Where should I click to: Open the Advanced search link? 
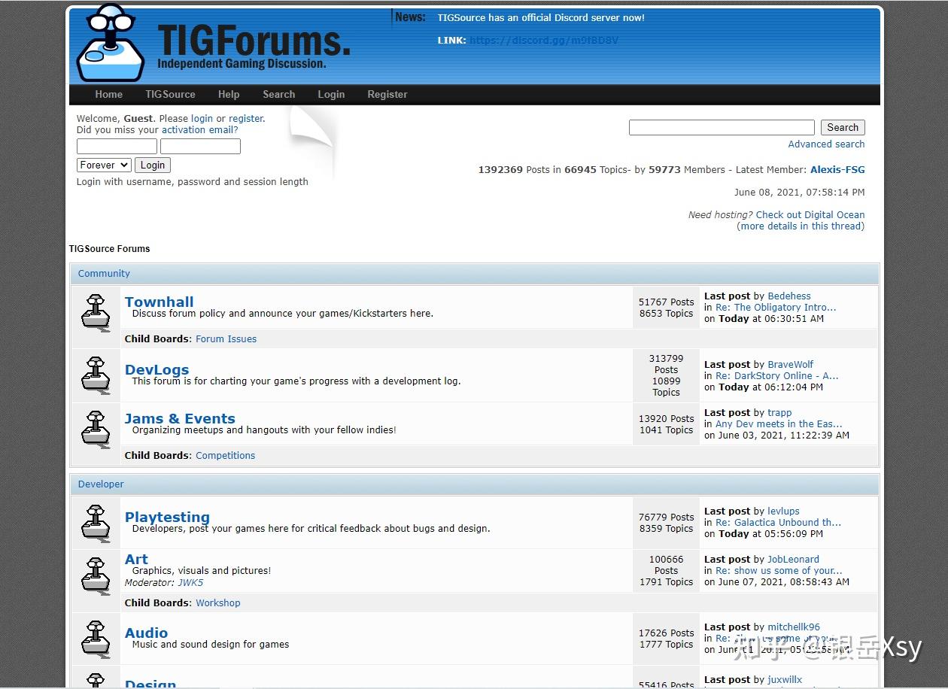(x=826, y=144)
